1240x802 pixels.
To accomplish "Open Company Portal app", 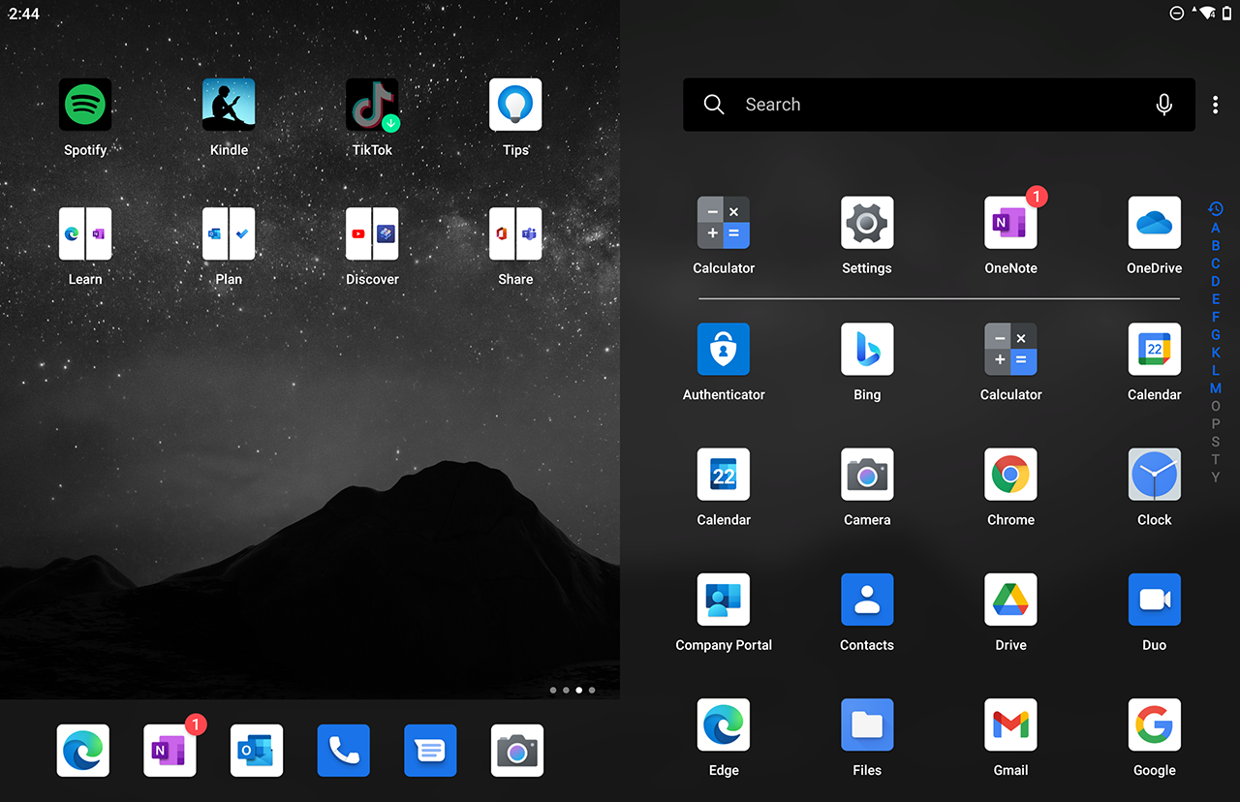I will 724,600.
